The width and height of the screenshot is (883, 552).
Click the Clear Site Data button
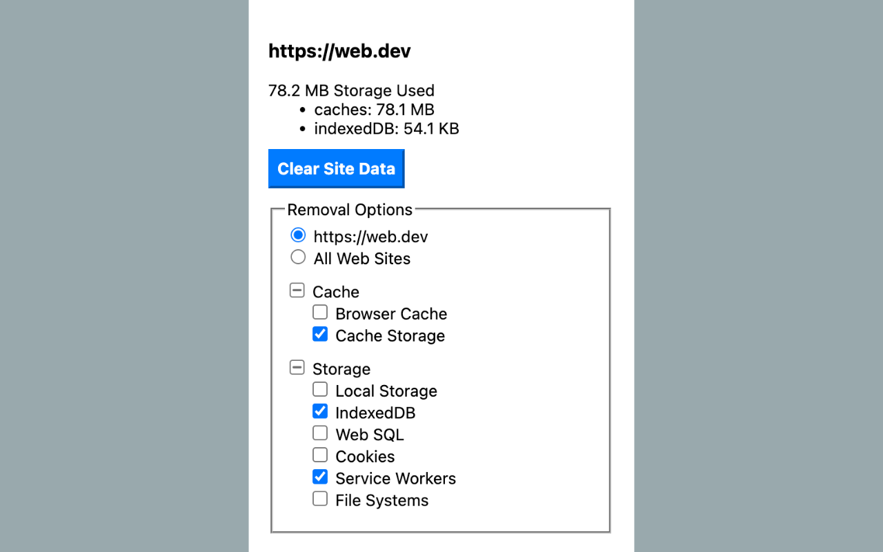point(336,169)
